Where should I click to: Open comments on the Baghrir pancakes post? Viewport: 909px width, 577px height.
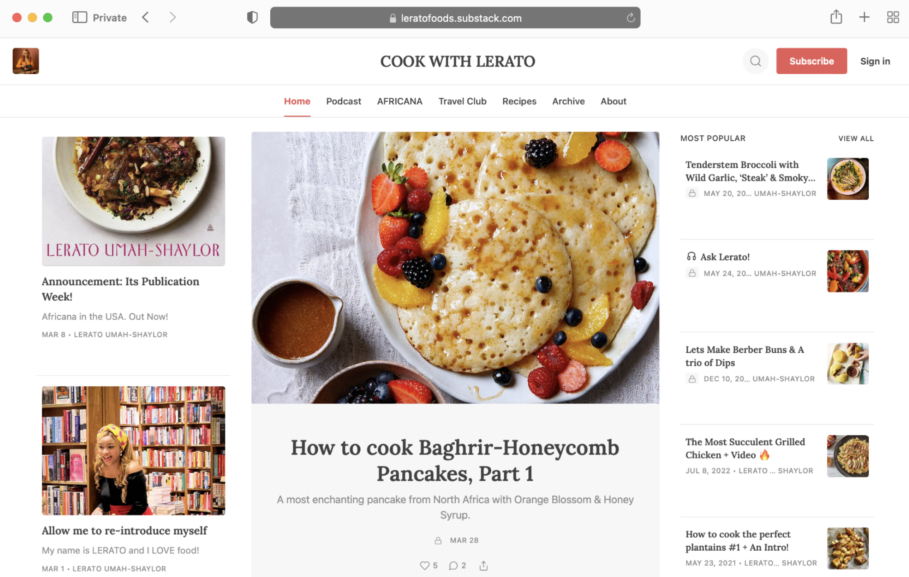(x=453, y=565)
